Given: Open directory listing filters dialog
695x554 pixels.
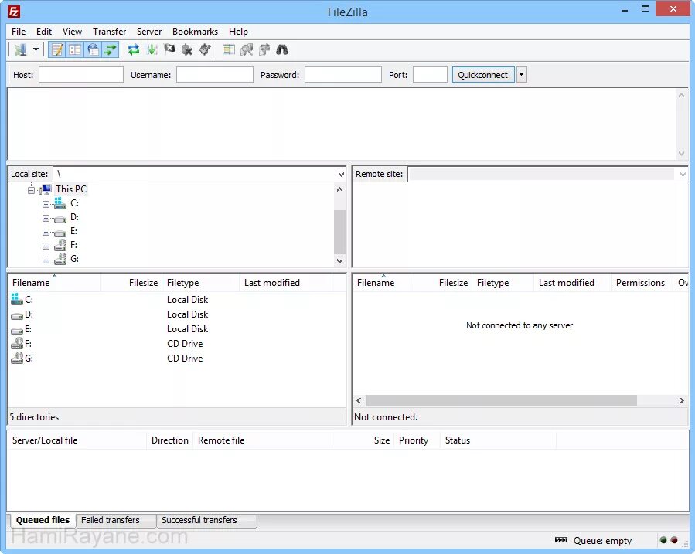Looking at the screenshot, I should (x=229, y=49).
